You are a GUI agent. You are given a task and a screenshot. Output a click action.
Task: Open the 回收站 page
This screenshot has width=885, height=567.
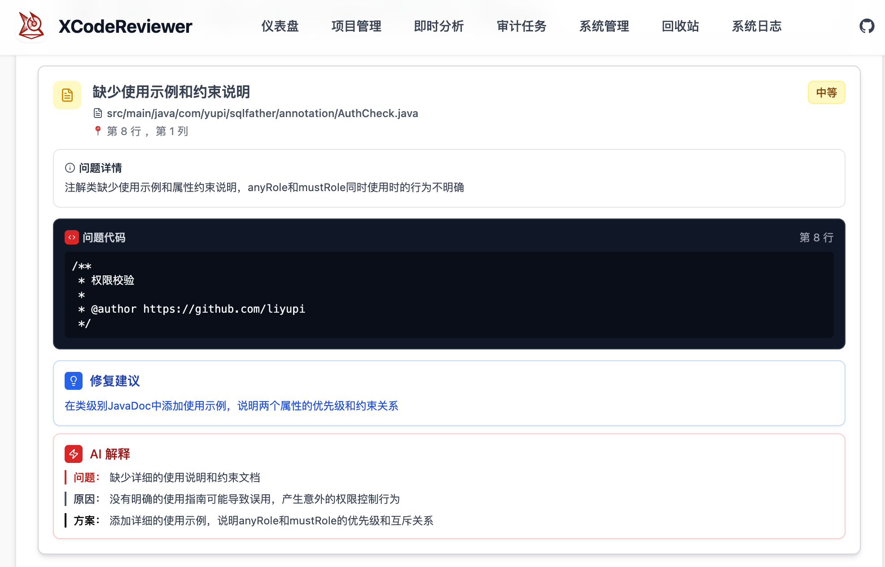(679, 26)
